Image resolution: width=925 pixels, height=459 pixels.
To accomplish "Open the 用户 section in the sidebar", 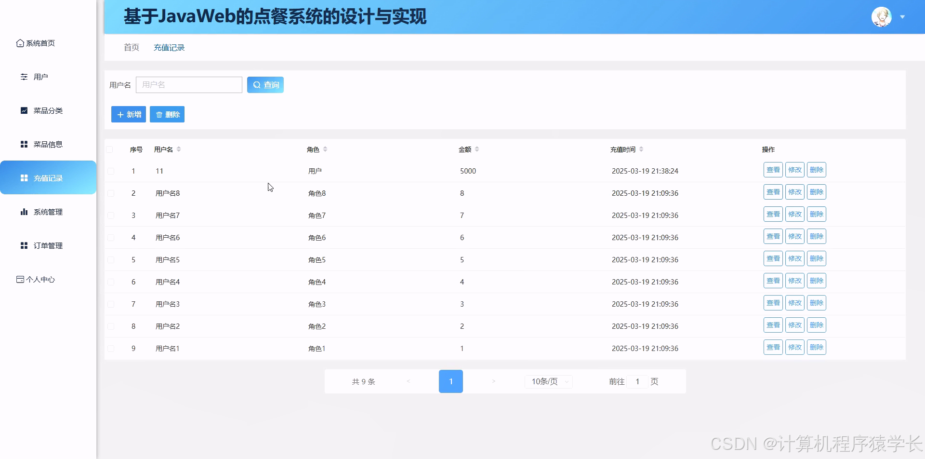I will tap(24, 77).
